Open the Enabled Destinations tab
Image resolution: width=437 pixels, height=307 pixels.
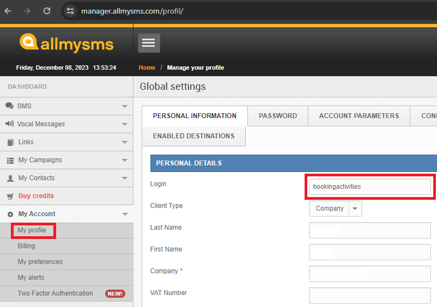(x=193, y=136)
